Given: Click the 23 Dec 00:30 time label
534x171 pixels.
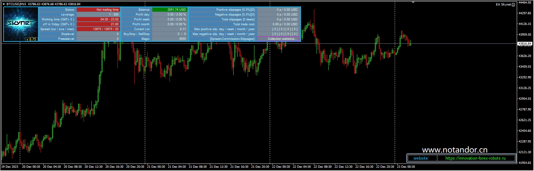Looking at the screenshot, I should [406, 167].
